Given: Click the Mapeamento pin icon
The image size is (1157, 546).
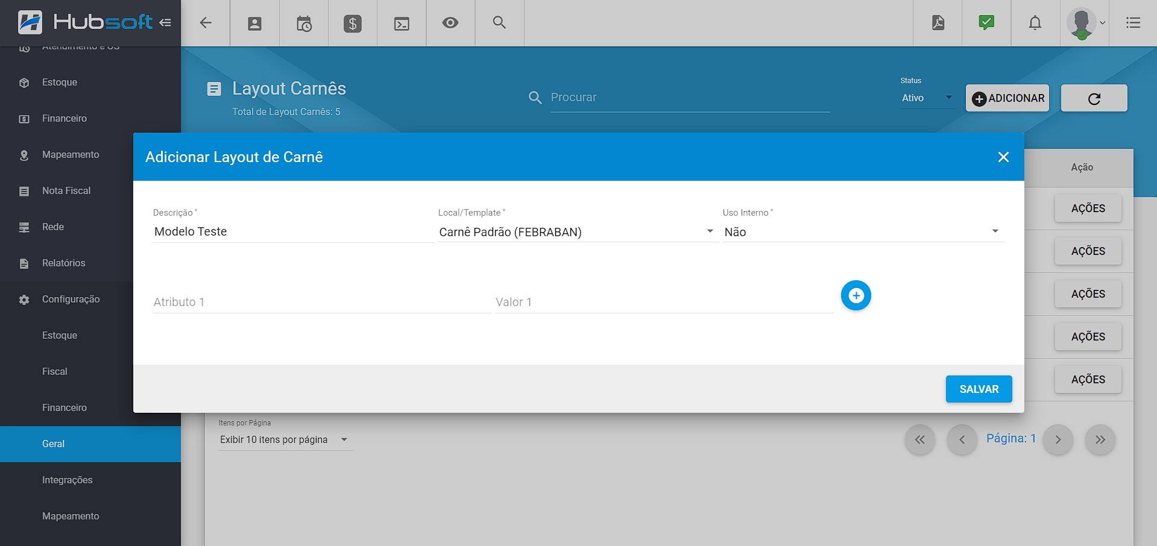Looking at the screenshot, I should [24, 155].
